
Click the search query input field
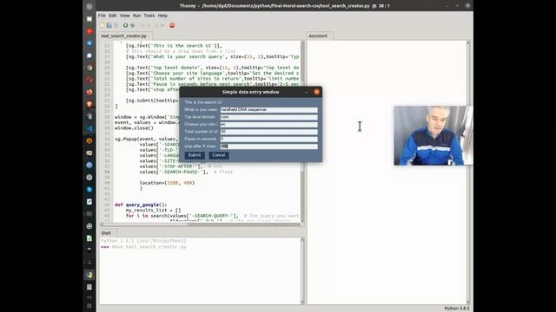coord(268,110)
